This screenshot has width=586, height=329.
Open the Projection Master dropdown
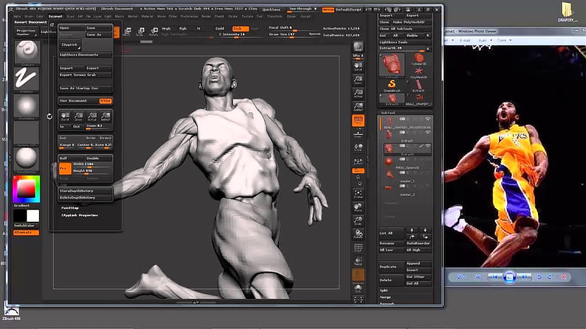coord(26,32)
